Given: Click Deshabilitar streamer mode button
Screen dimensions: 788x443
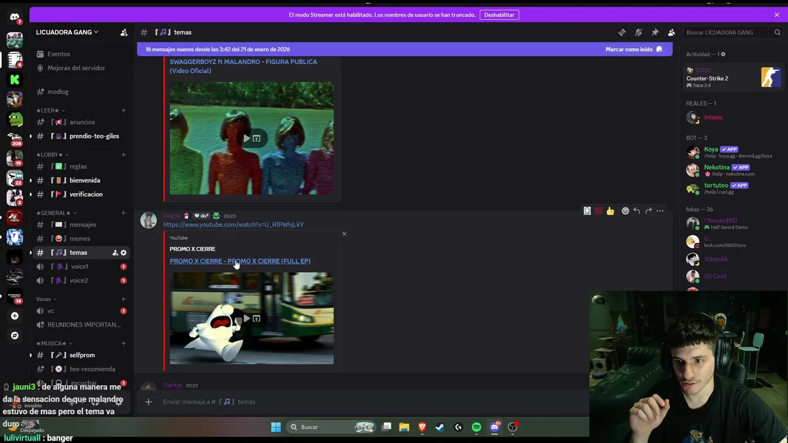Looking at the screenshot, I should [499, 15].
